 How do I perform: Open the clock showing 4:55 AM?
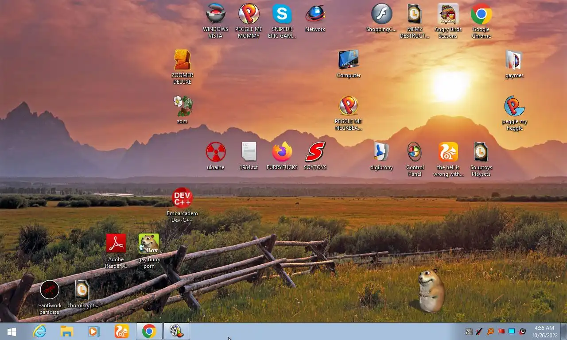click(544, 332)
